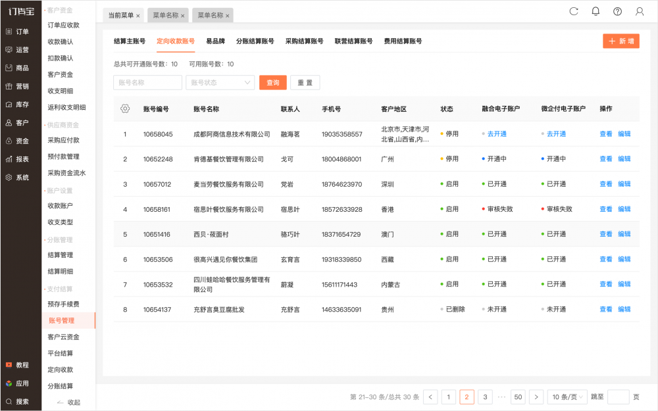Open the 系统 settings module

point(17,178)
